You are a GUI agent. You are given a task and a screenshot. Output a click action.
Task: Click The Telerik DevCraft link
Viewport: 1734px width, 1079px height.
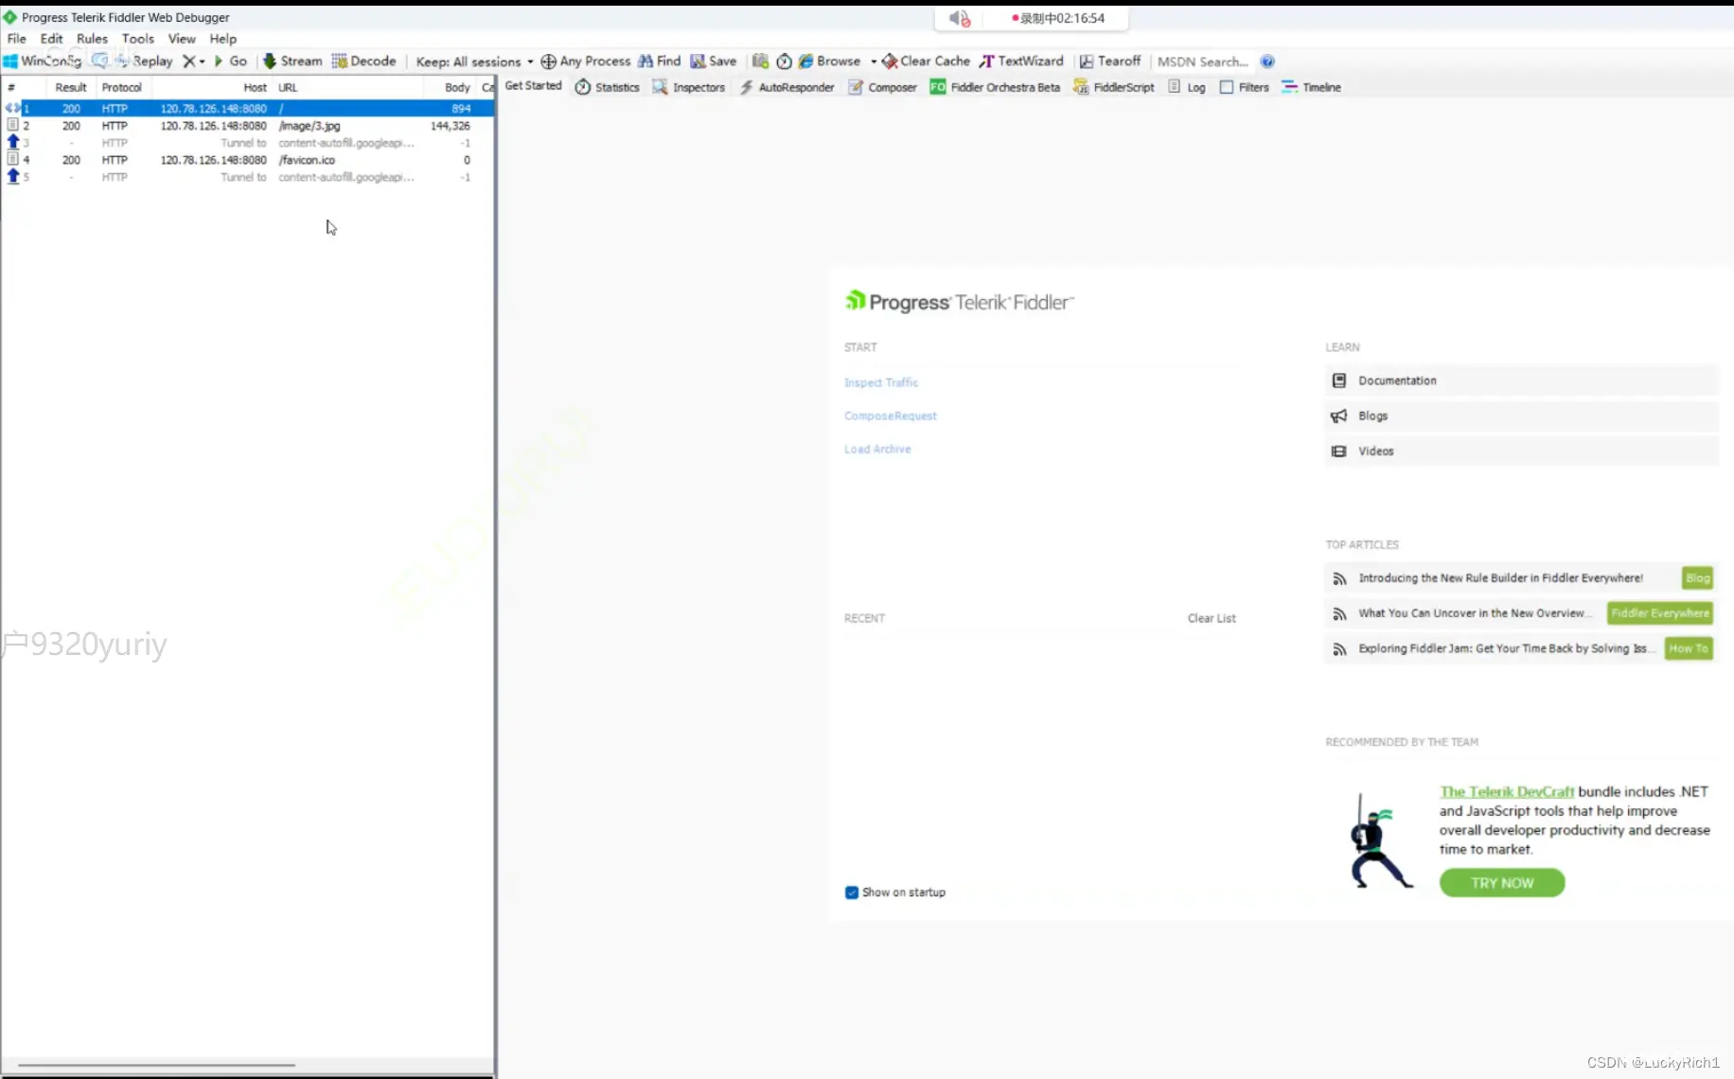point(1507,791)
